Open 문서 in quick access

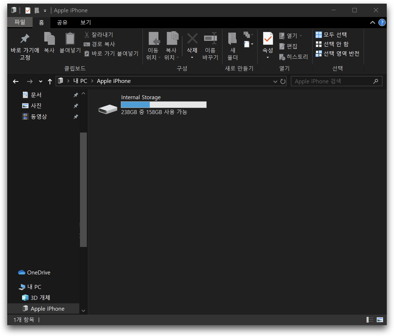[36, 95]
